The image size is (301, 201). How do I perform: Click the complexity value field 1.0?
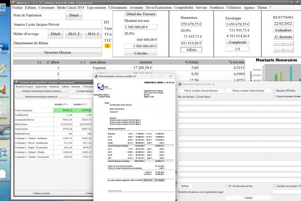(238, 49)
